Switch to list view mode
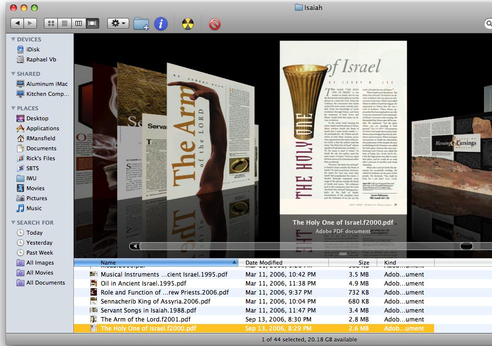The image size is (492, 346). click(64, 23)
